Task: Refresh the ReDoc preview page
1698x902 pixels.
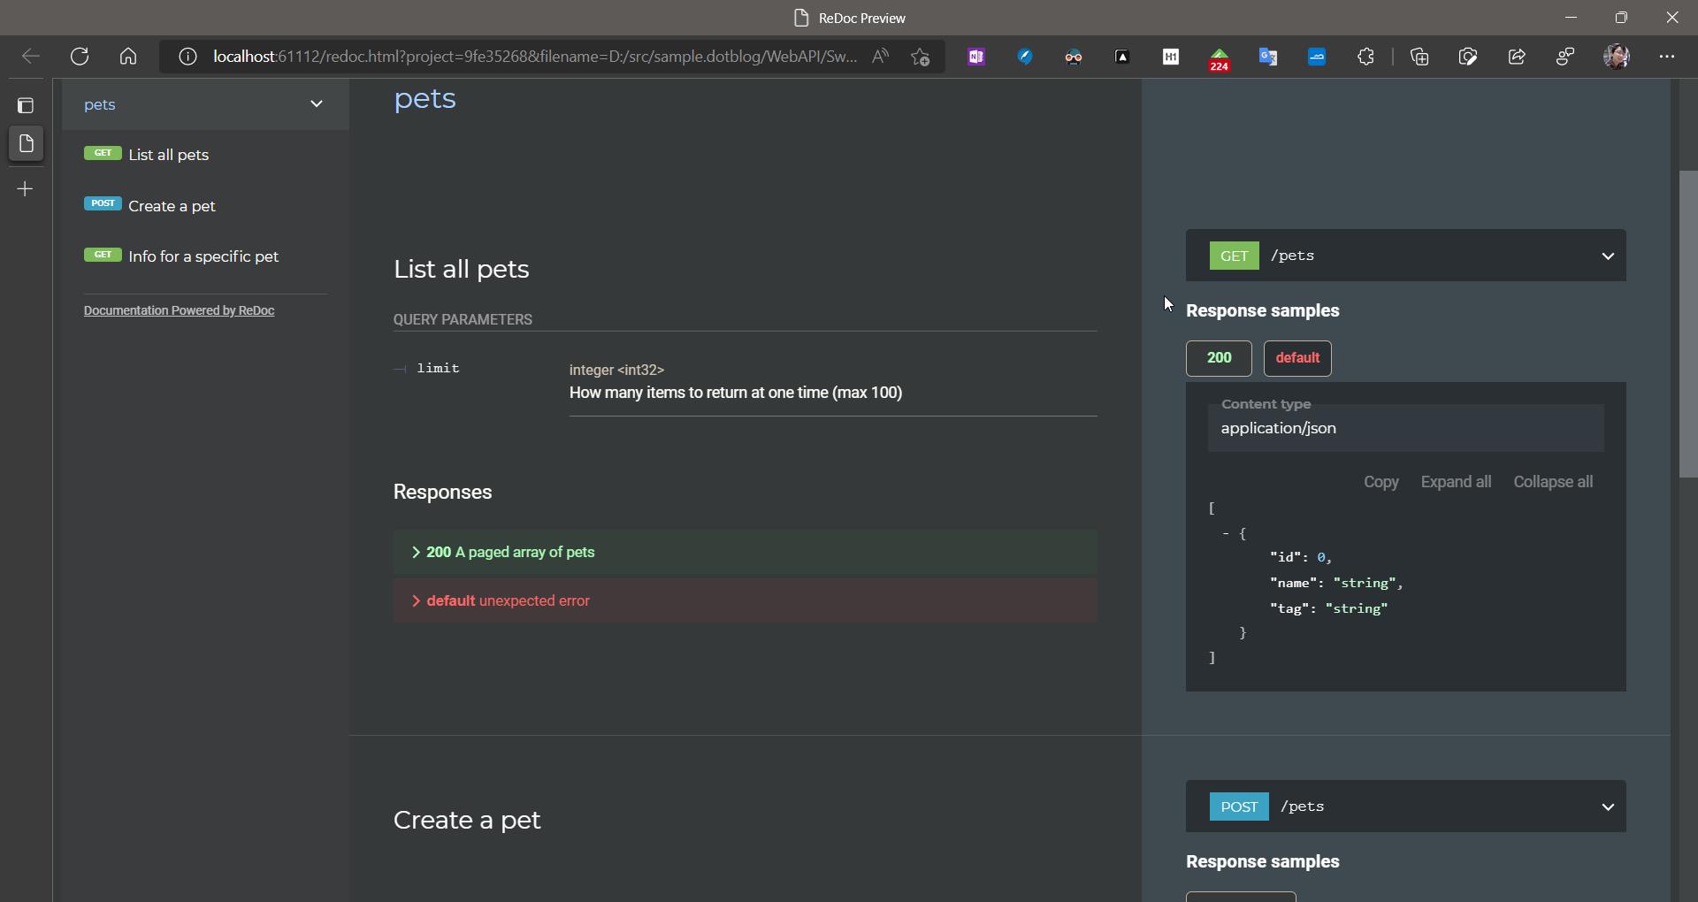Action: click(80, 57)
